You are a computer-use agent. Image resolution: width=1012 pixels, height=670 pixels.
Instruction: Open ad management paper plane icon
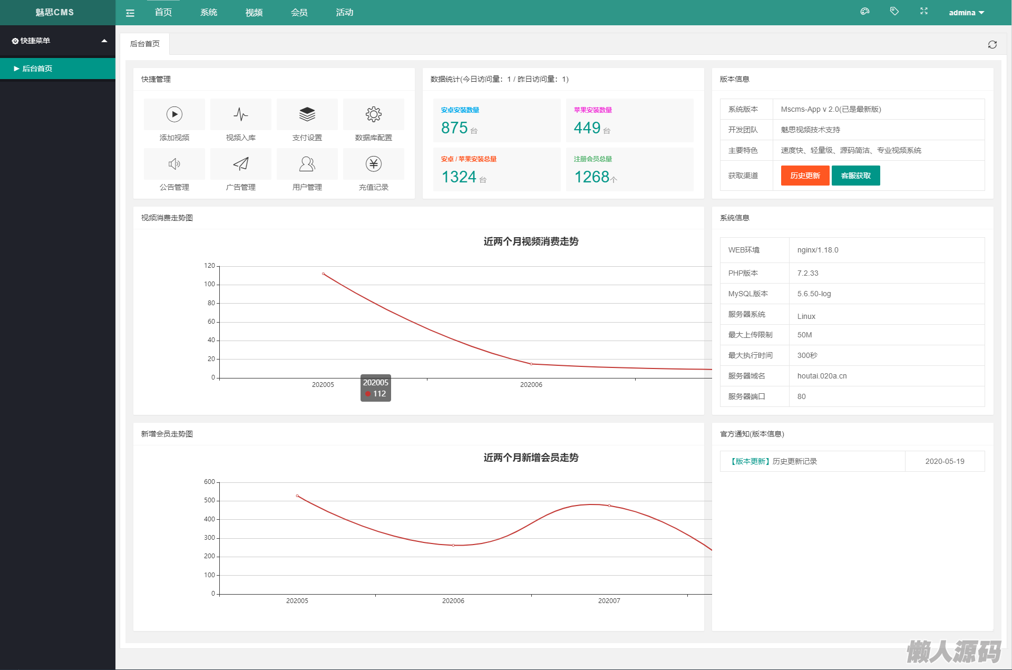[x=240, y=164]
